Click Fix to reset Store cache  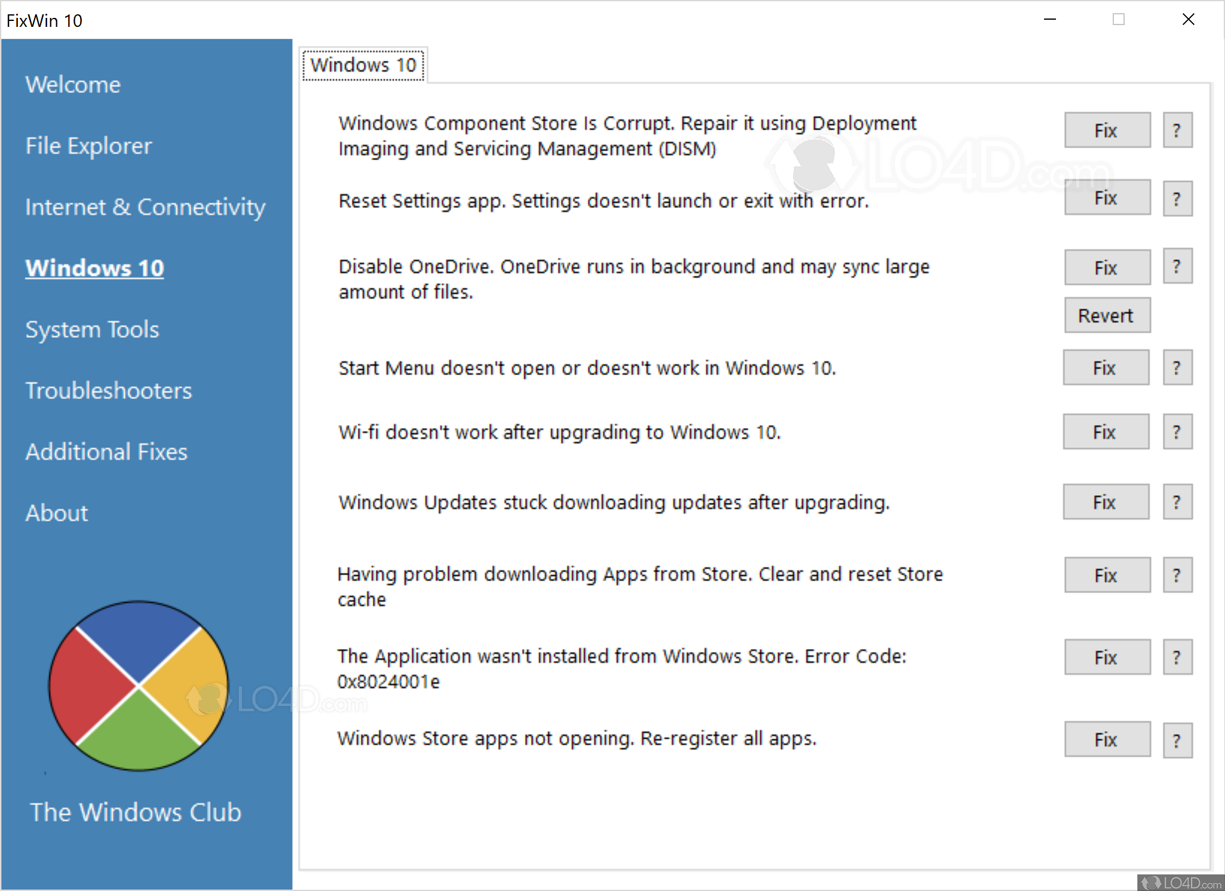[1106, 574]
